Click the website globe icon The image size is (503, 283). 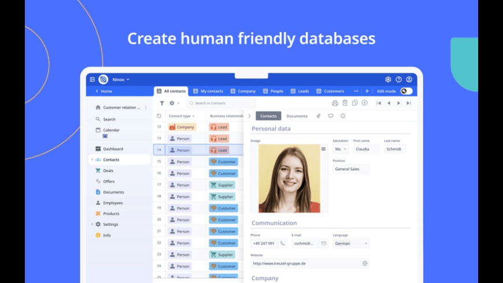point(365,263)
